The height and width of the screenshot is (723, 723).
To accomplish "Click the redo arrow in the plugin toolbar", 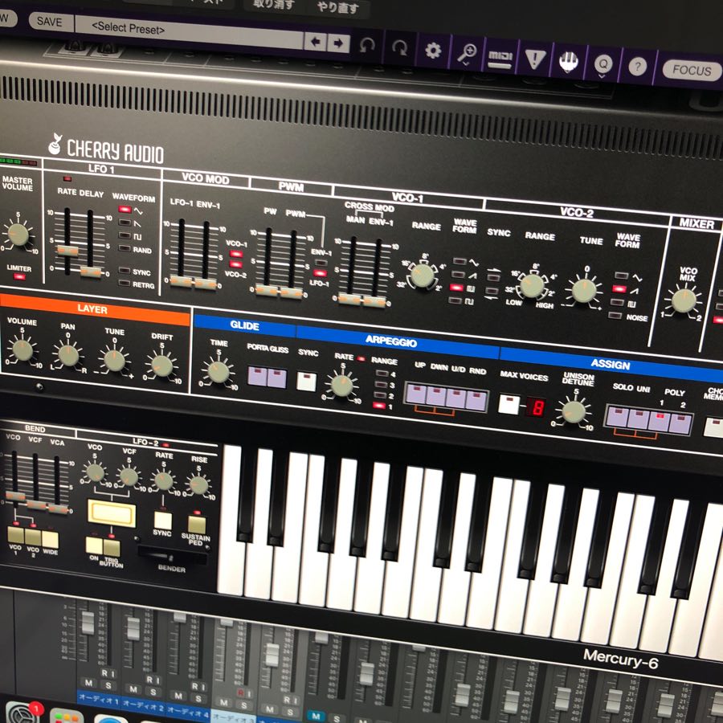I will coord(399,47).
